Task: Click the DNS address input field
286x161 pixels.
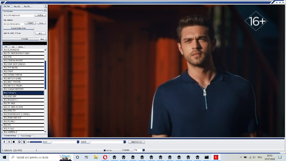Action: point(18,15)
